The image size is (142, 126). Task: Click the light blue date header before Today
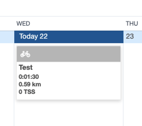tap(7, 37)
